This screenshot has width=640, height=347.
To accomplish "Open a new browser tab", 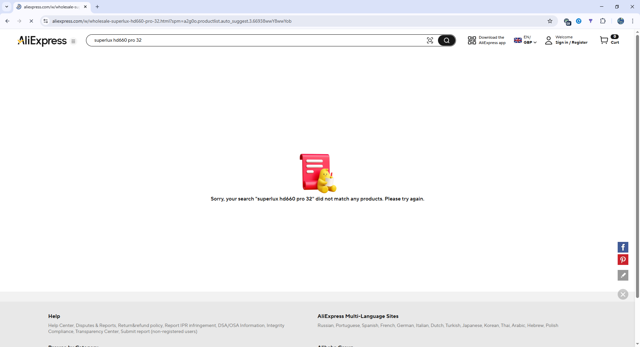I will tap(97, 7).
